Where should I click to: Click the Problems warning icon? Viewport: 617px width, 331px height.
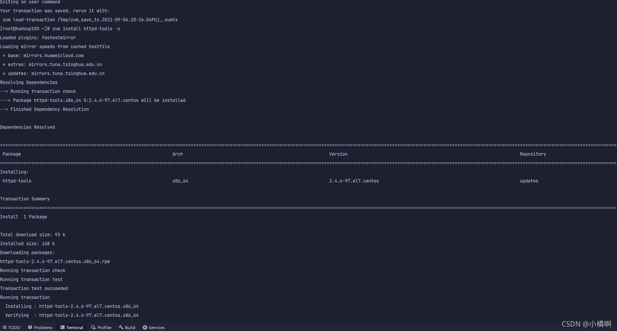click(x=30, y=327)
